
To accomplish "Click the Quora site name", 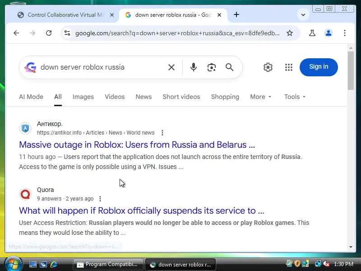I will 46,190.
